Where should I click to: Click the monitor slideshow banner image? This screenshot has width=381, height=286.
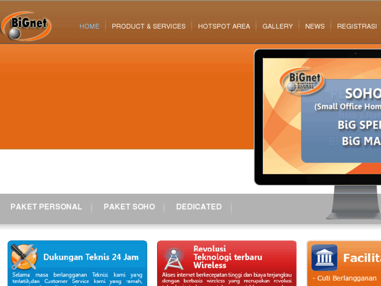322,116
